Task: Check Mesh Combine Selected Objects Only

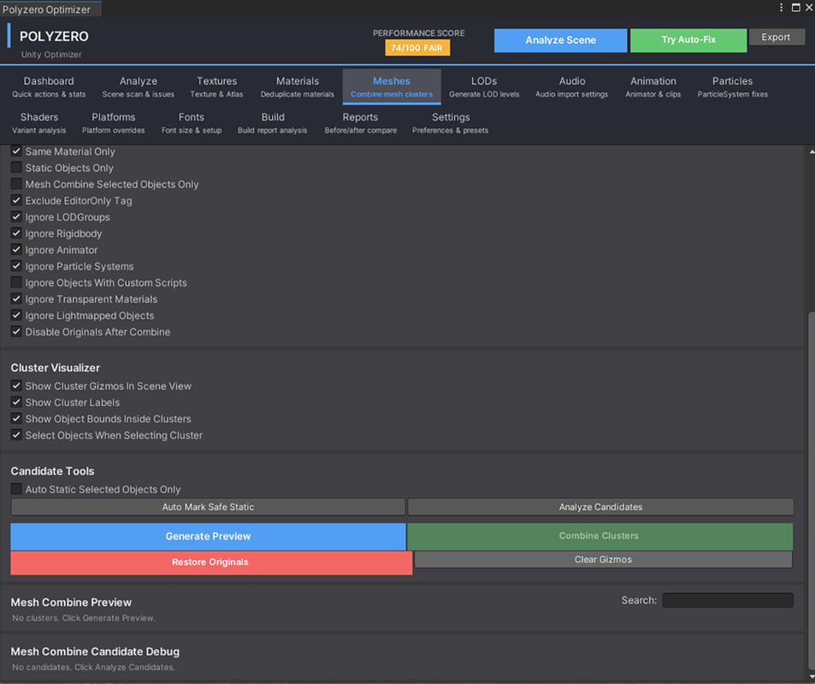Action: [x=16, y=184]
